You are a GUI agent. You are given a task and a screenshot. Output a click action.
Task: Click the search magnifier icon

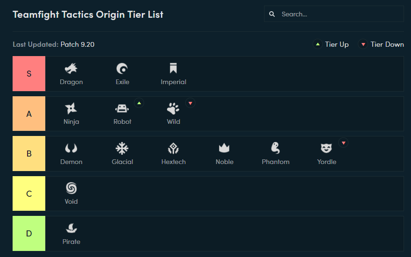coord(272,14)
